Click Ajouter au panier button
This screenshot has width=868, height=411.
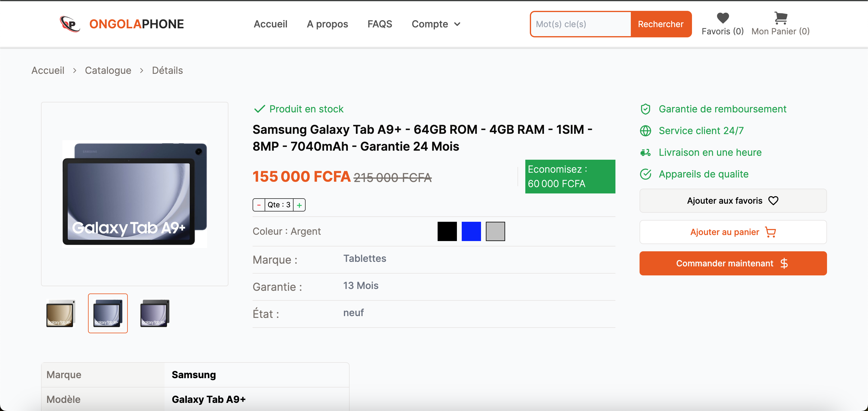pyautogui.click(x=733, y=232)
